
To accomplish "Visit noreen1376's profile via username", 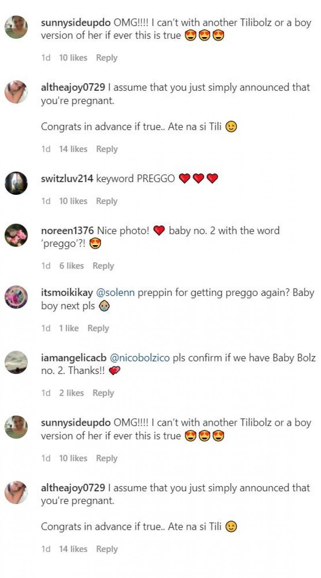I will click(x=67, y=231).
